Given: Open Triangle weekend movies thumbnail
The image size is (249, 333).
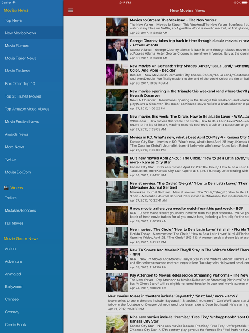Looking at the screenshot, I should tap(117, 100).
